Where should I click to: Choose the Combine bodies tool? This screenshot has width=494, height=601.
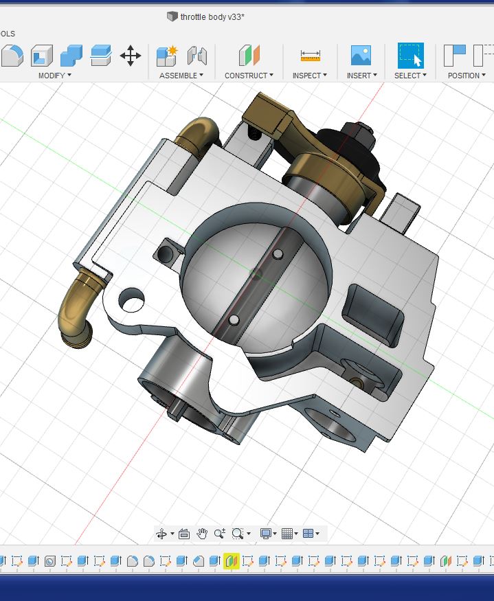71,56
